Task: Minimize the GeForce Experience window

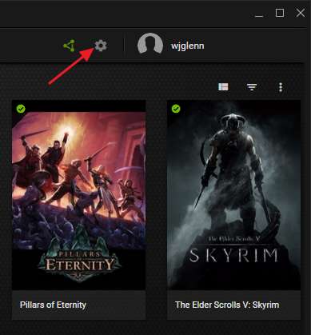Action: (x=259, y=16)
